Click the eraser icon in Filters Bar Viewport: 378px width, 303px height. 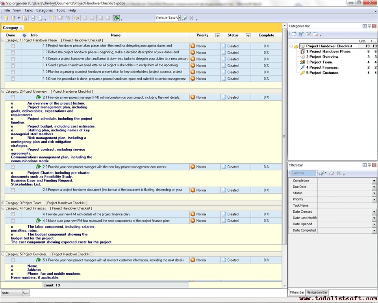tap(332, 173)
